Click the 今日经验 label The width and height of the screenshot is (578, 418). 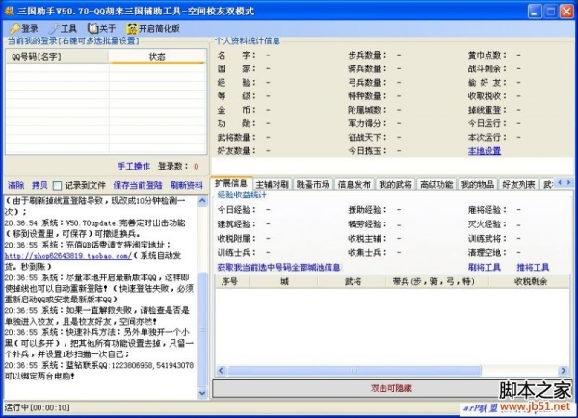[234, 210]
